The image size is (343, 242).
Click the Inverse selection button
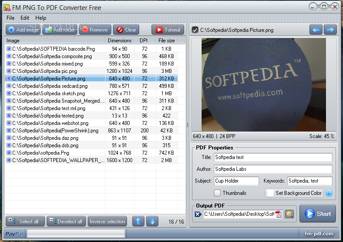pos(107,221)
